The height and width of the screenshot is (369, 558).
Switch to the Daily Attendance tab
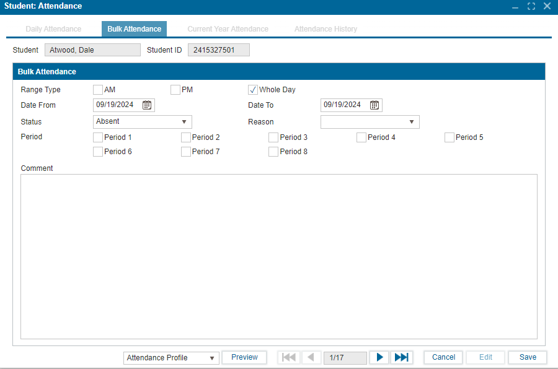53,29
